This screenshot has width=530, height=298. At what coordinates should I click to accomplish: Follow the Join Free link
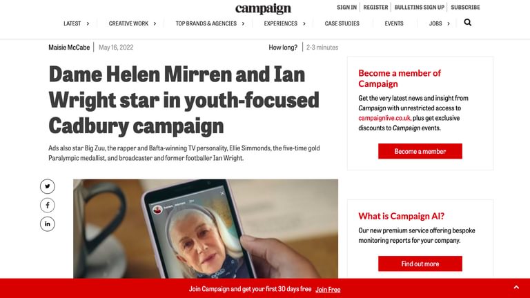click(x=328, y=290)
